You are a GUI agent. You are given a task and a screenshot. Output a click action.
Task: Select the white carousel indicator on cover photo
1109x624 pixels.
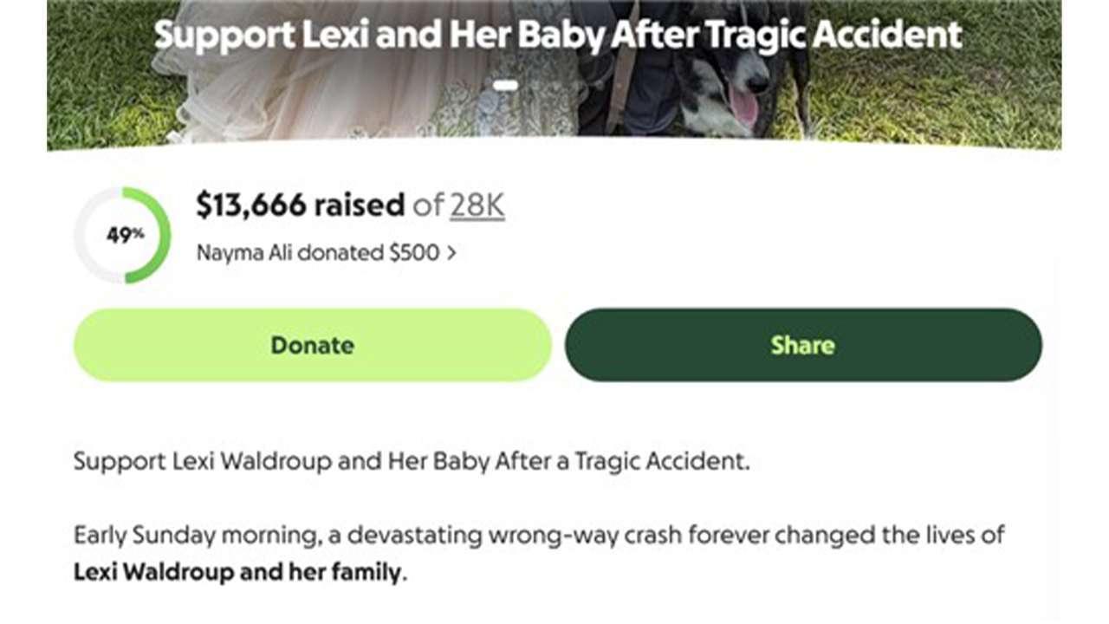point(506,85)
